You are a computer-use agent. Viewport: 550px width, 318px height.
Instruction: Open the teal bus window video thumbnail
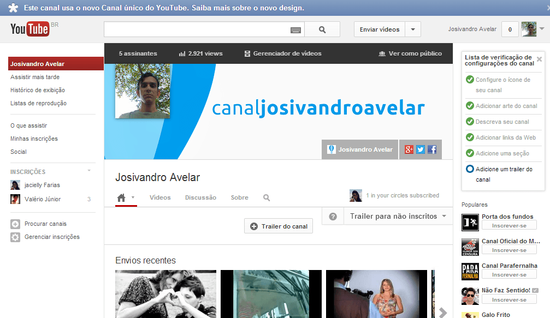[271, 294]
